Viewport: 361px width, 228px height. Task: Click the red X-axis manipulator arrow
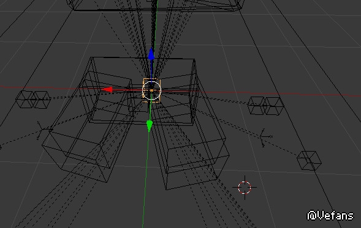[x=108, y=89]
